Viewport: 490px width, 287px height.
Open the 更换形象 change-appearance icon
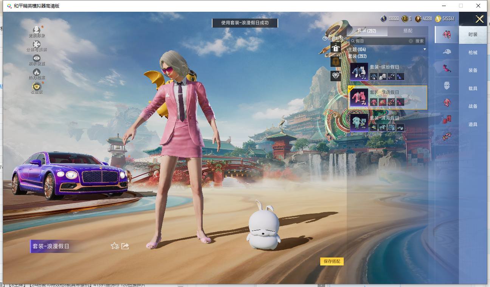pyautogui.click(x=37, y=30)
